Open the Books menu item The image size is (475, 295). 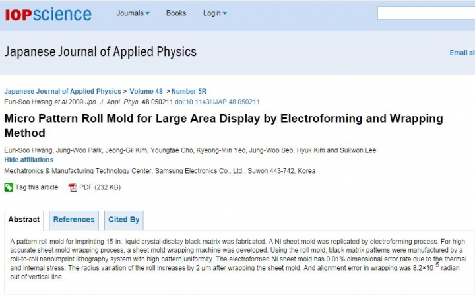coord(176,13)
